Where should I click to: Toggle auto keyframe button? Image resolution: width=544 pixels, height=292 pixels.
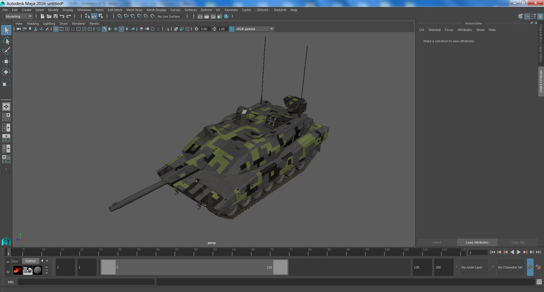[x=530, y=267]
